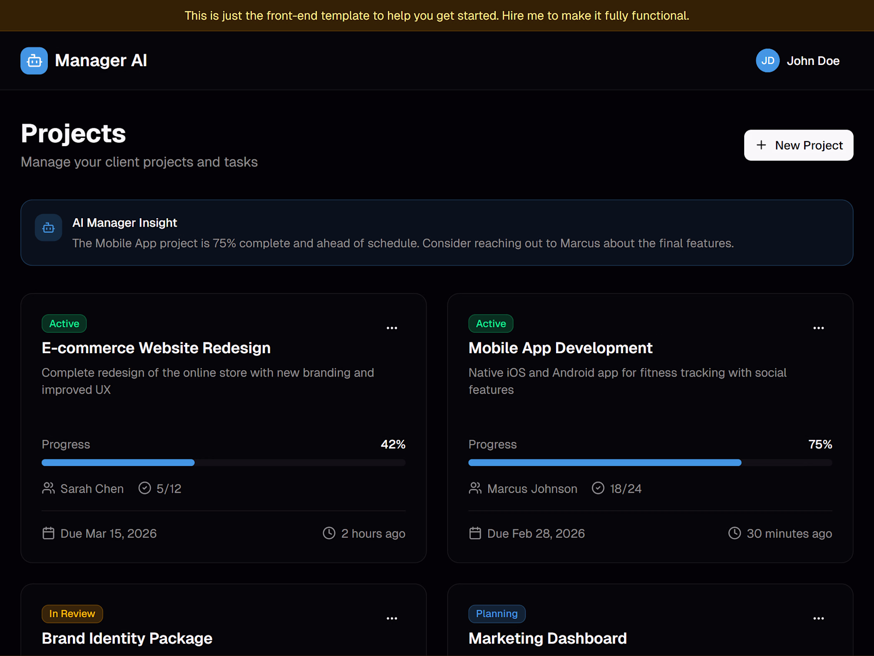
Task: Click the JD user avatar
Action: (x=767, y=61)
